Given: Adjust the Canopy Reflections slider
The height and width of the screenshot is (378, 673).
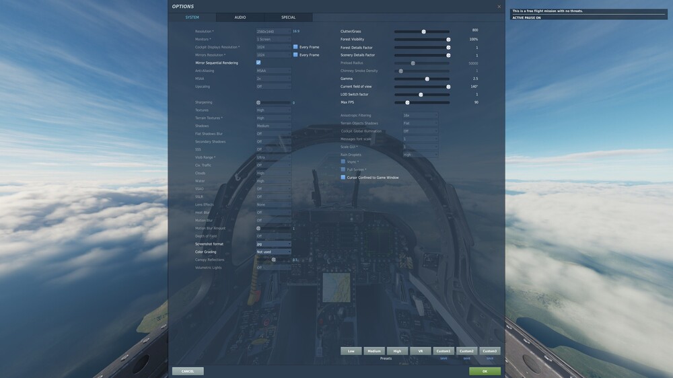Looking at the screenshot, I should pyautogui.click(x=274, y=260).
